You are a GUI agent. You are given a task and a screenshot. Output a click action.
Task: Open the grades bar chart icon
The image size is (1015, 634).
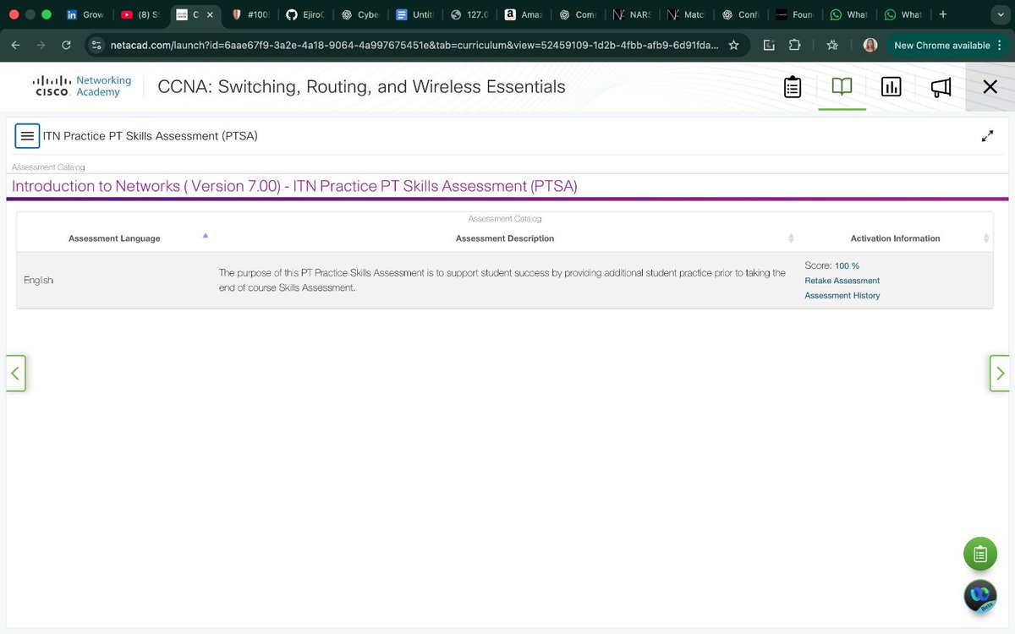pos(891,87)
